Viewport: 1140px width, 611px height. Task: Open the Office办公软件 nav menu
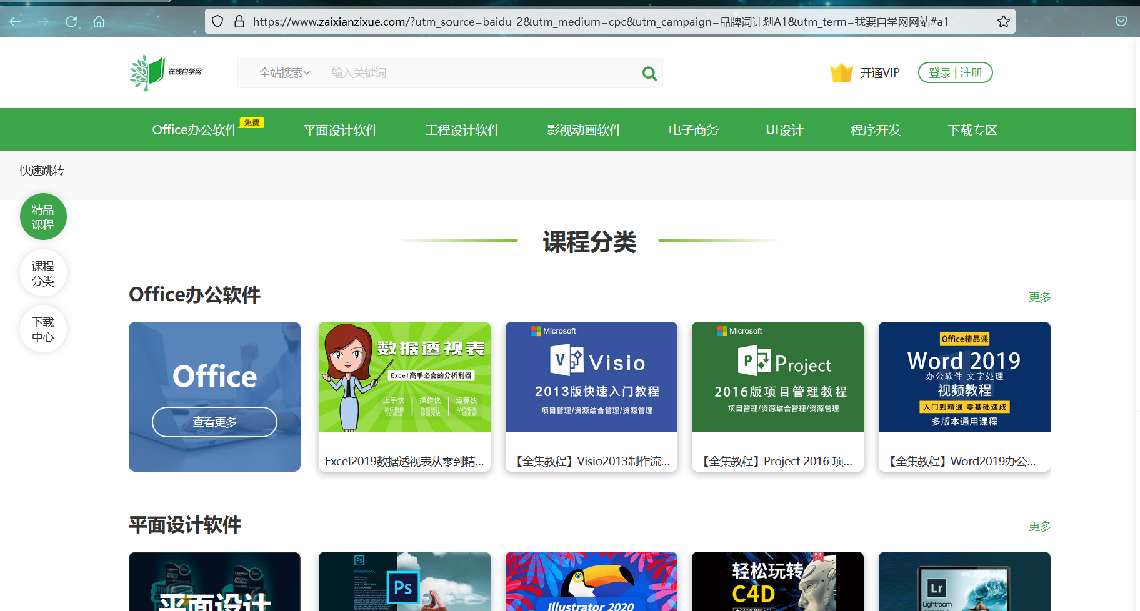195,130
